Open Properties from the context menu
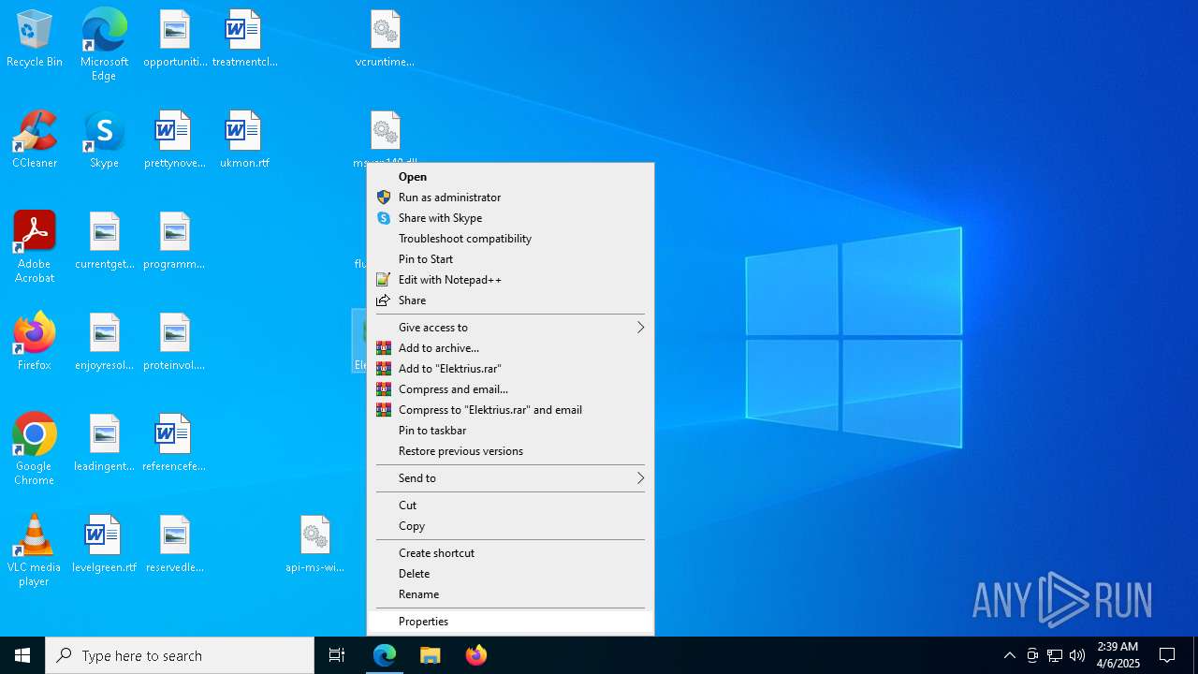1198x674 pixels. [x=510, y=622]
